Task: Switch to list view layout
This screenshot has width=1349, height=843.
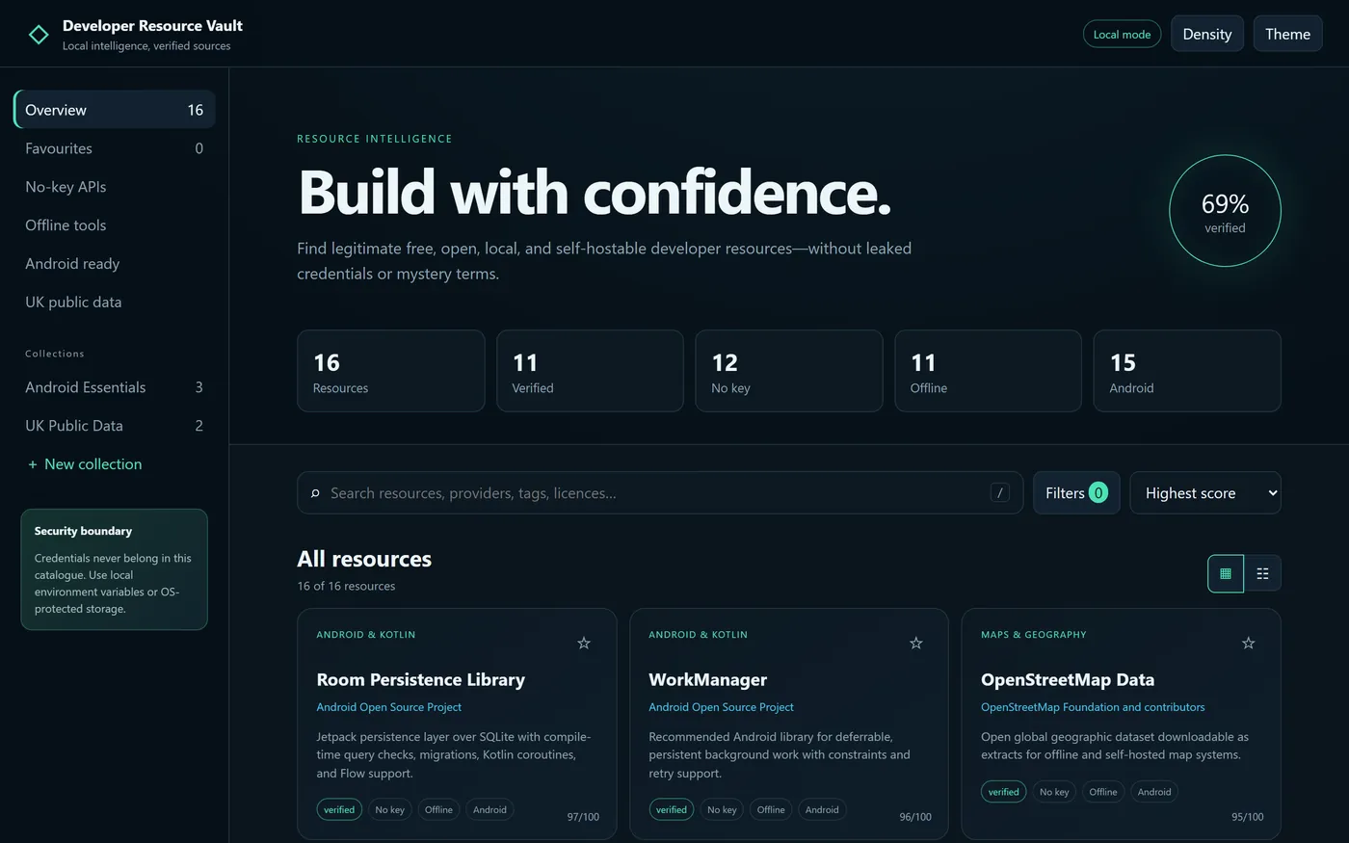Action: [x=1262, y=573]
